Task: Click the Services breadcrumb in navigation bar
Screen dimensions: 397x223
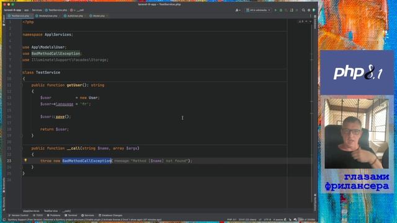Action: click(x=37, y=10)
